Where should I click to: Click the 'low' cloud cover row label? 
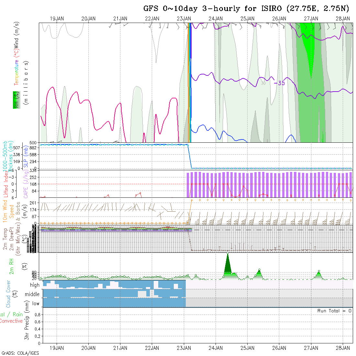point(36,304)
